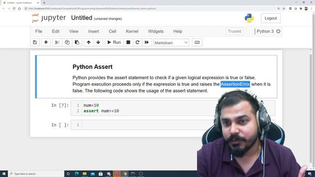The image size is (315, 177).
Task: Open a new browser tab
Action: (44, 3)
